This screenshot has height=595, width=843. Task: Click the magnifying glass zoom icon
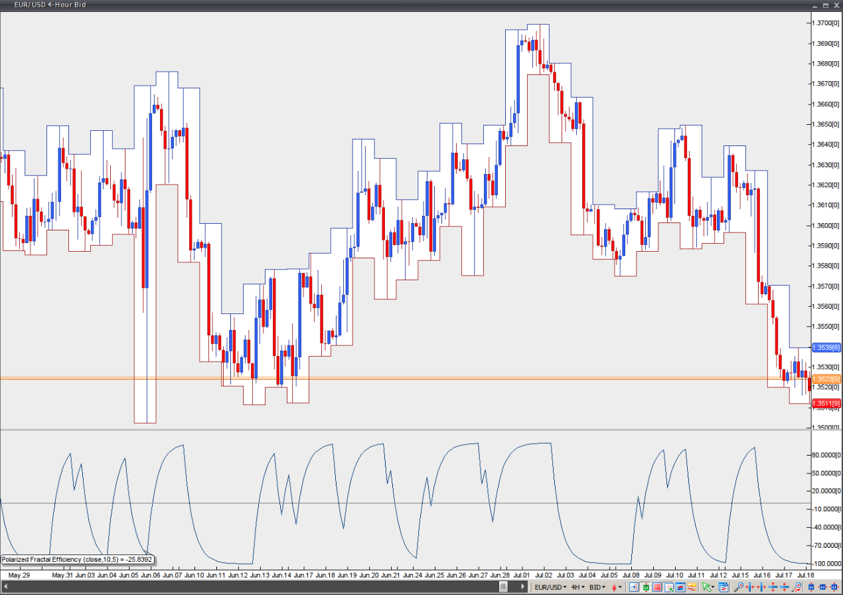click(738, 587)
